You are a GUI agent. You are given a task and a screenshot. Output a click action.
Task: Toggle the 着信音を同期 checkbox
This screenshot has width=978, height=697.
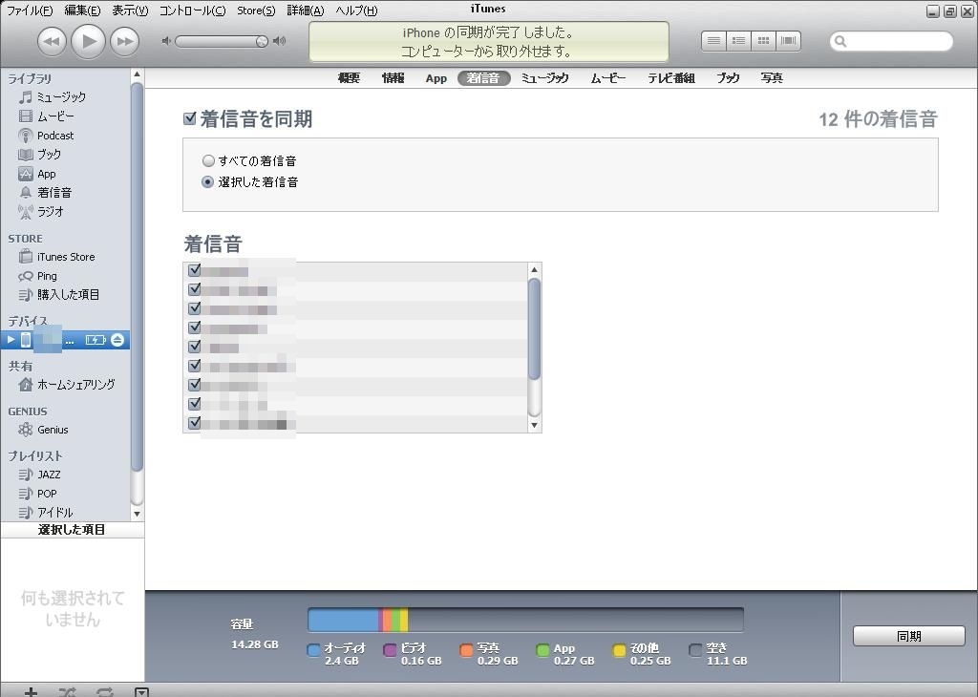190,118
